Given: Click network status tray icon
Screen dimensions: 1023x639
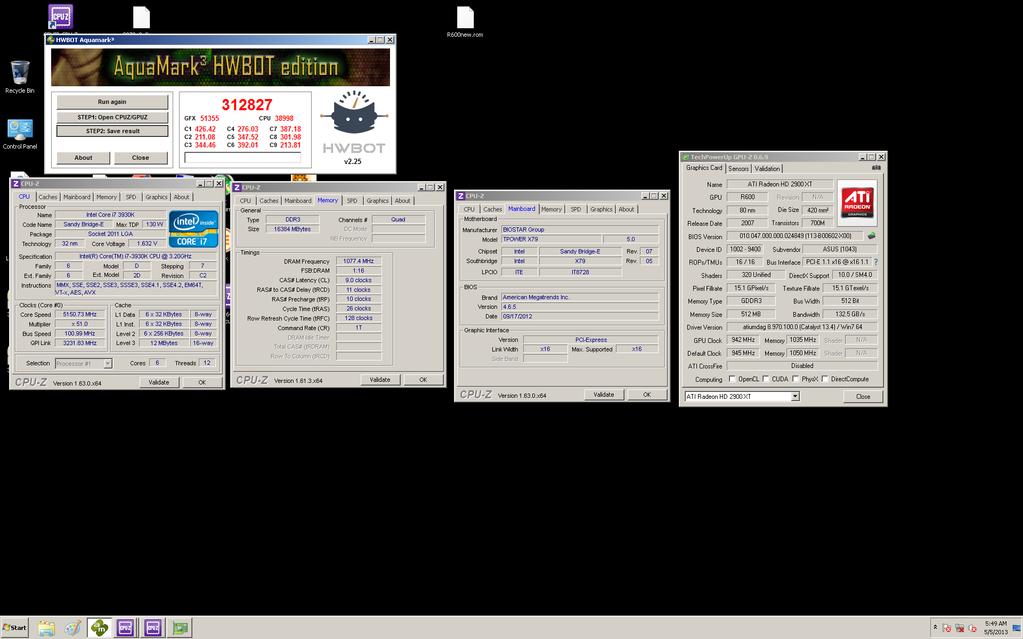Looking at the screenshot, I should (x=960, y=628).
